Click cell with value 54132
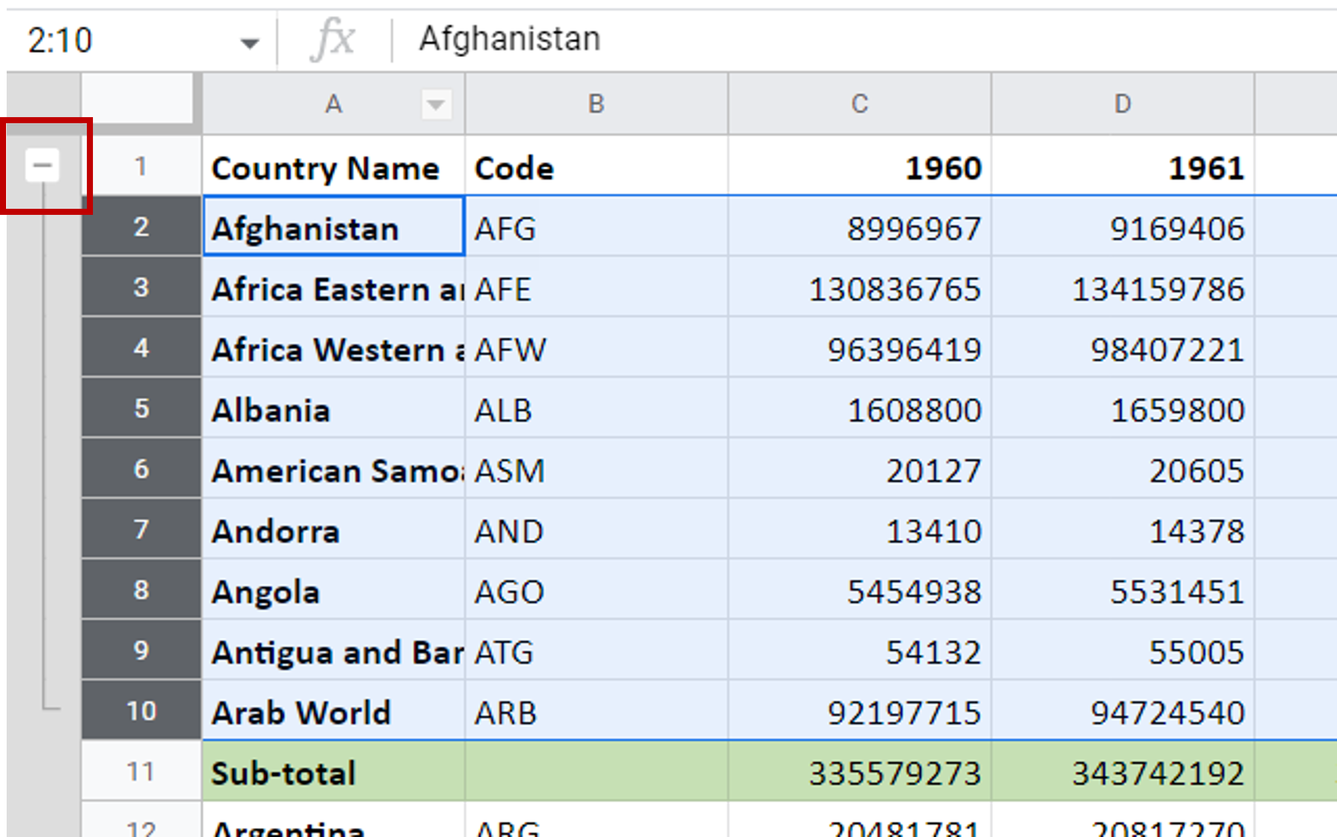This screenshot has width=1337, height=837. [x=860, y=650]
